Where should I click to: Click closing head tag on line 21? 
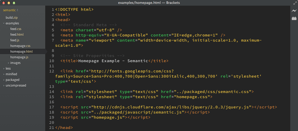tap(64, 128)
